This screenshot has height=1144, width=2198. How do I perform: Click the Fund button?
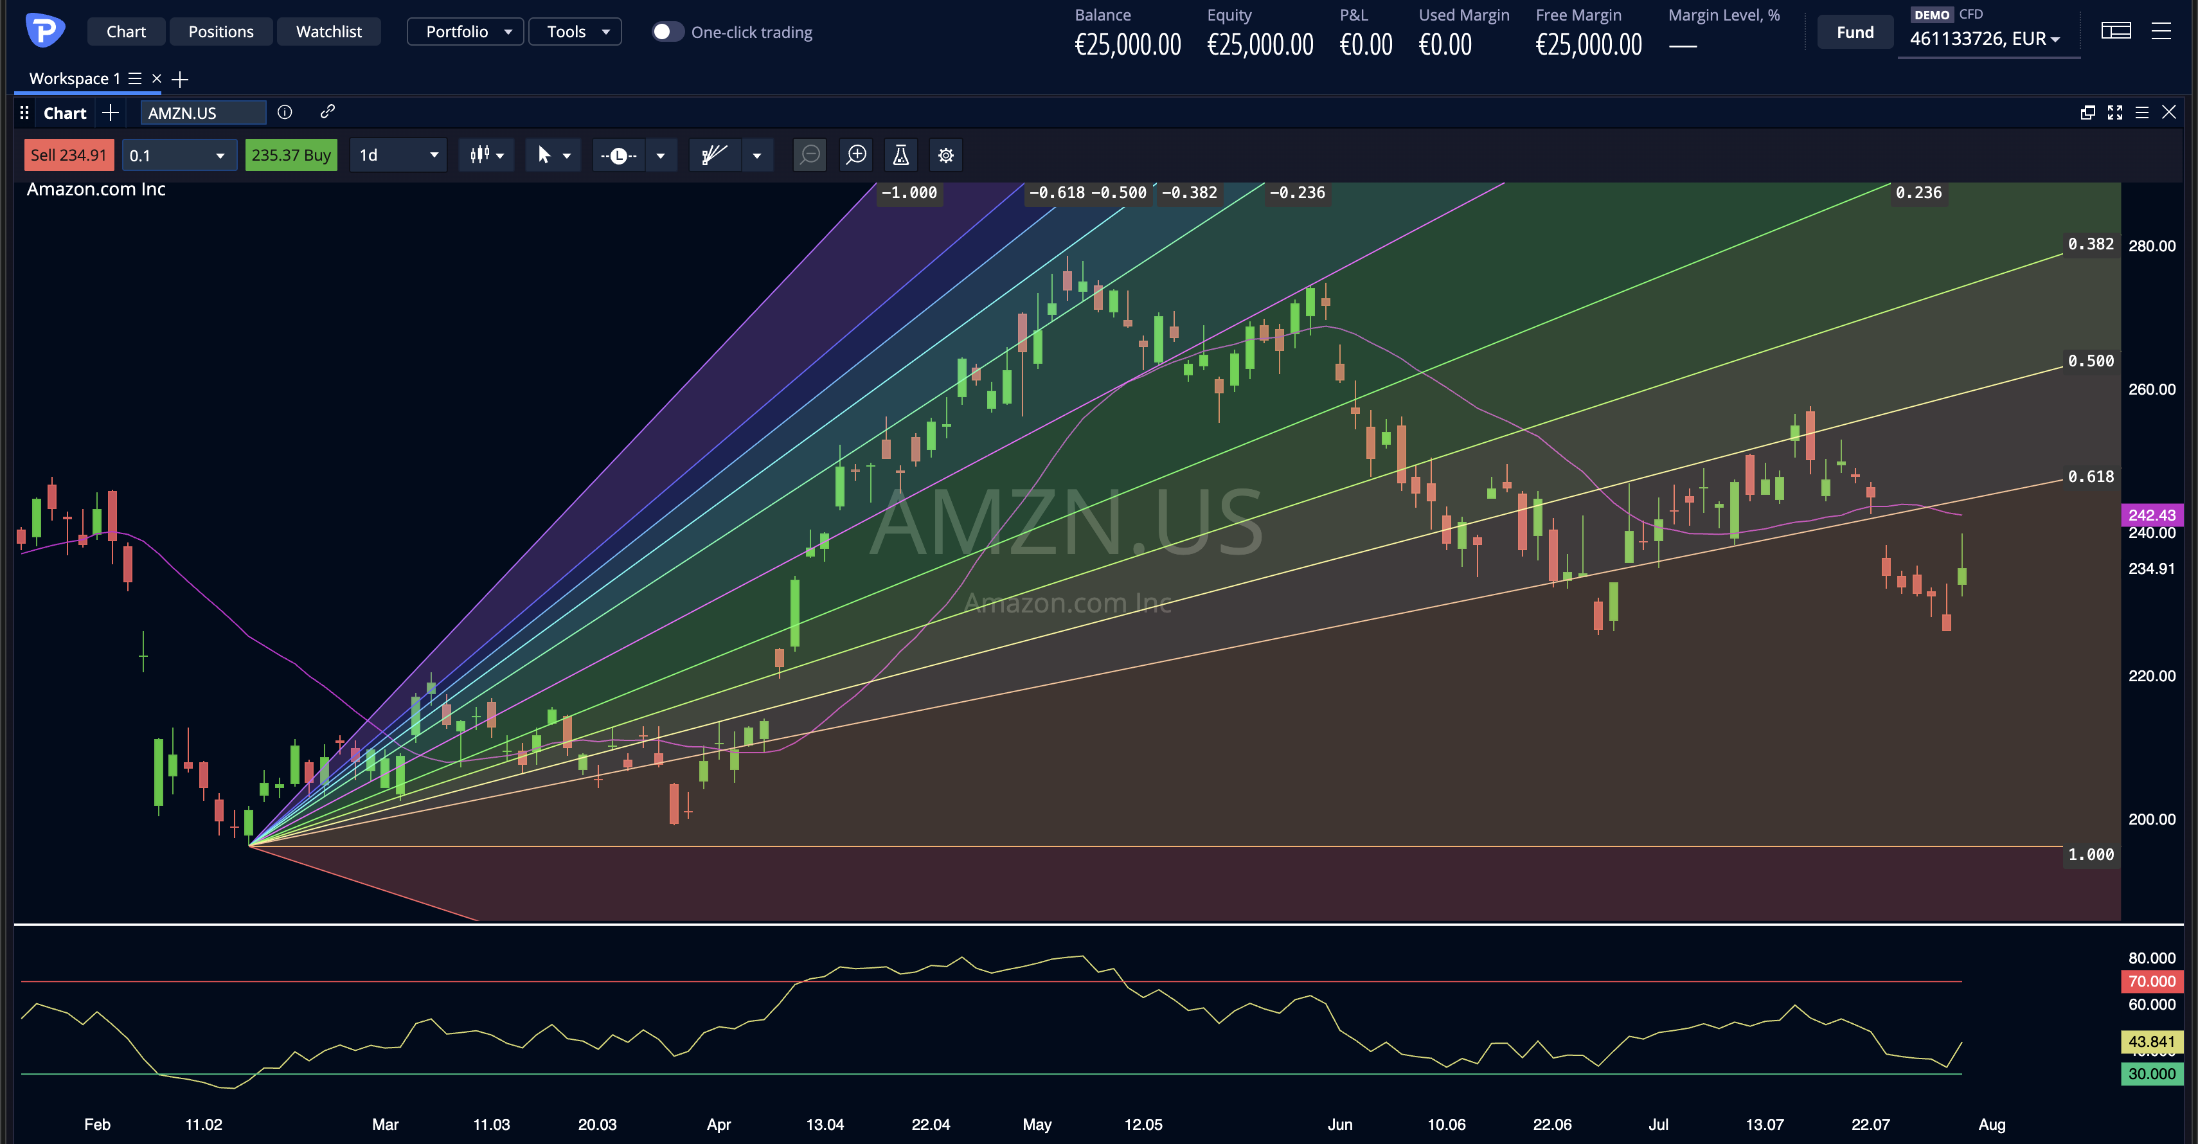coord(1855,32)
